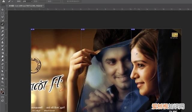Swap foreground and background colors
Image resolution: width=192 pixels, height=112 pixels.
(x=4, y=89)
